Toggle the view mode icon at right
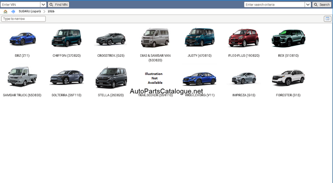The image size is (333, 183). click(x=327, y=19)
